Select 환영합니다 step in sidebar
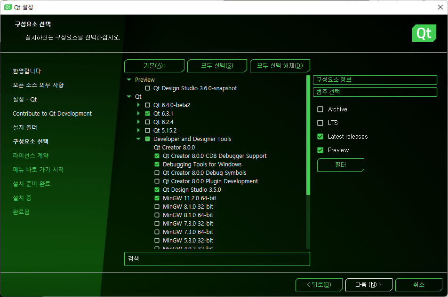This screenshot has width=448, height=297. 27,71
